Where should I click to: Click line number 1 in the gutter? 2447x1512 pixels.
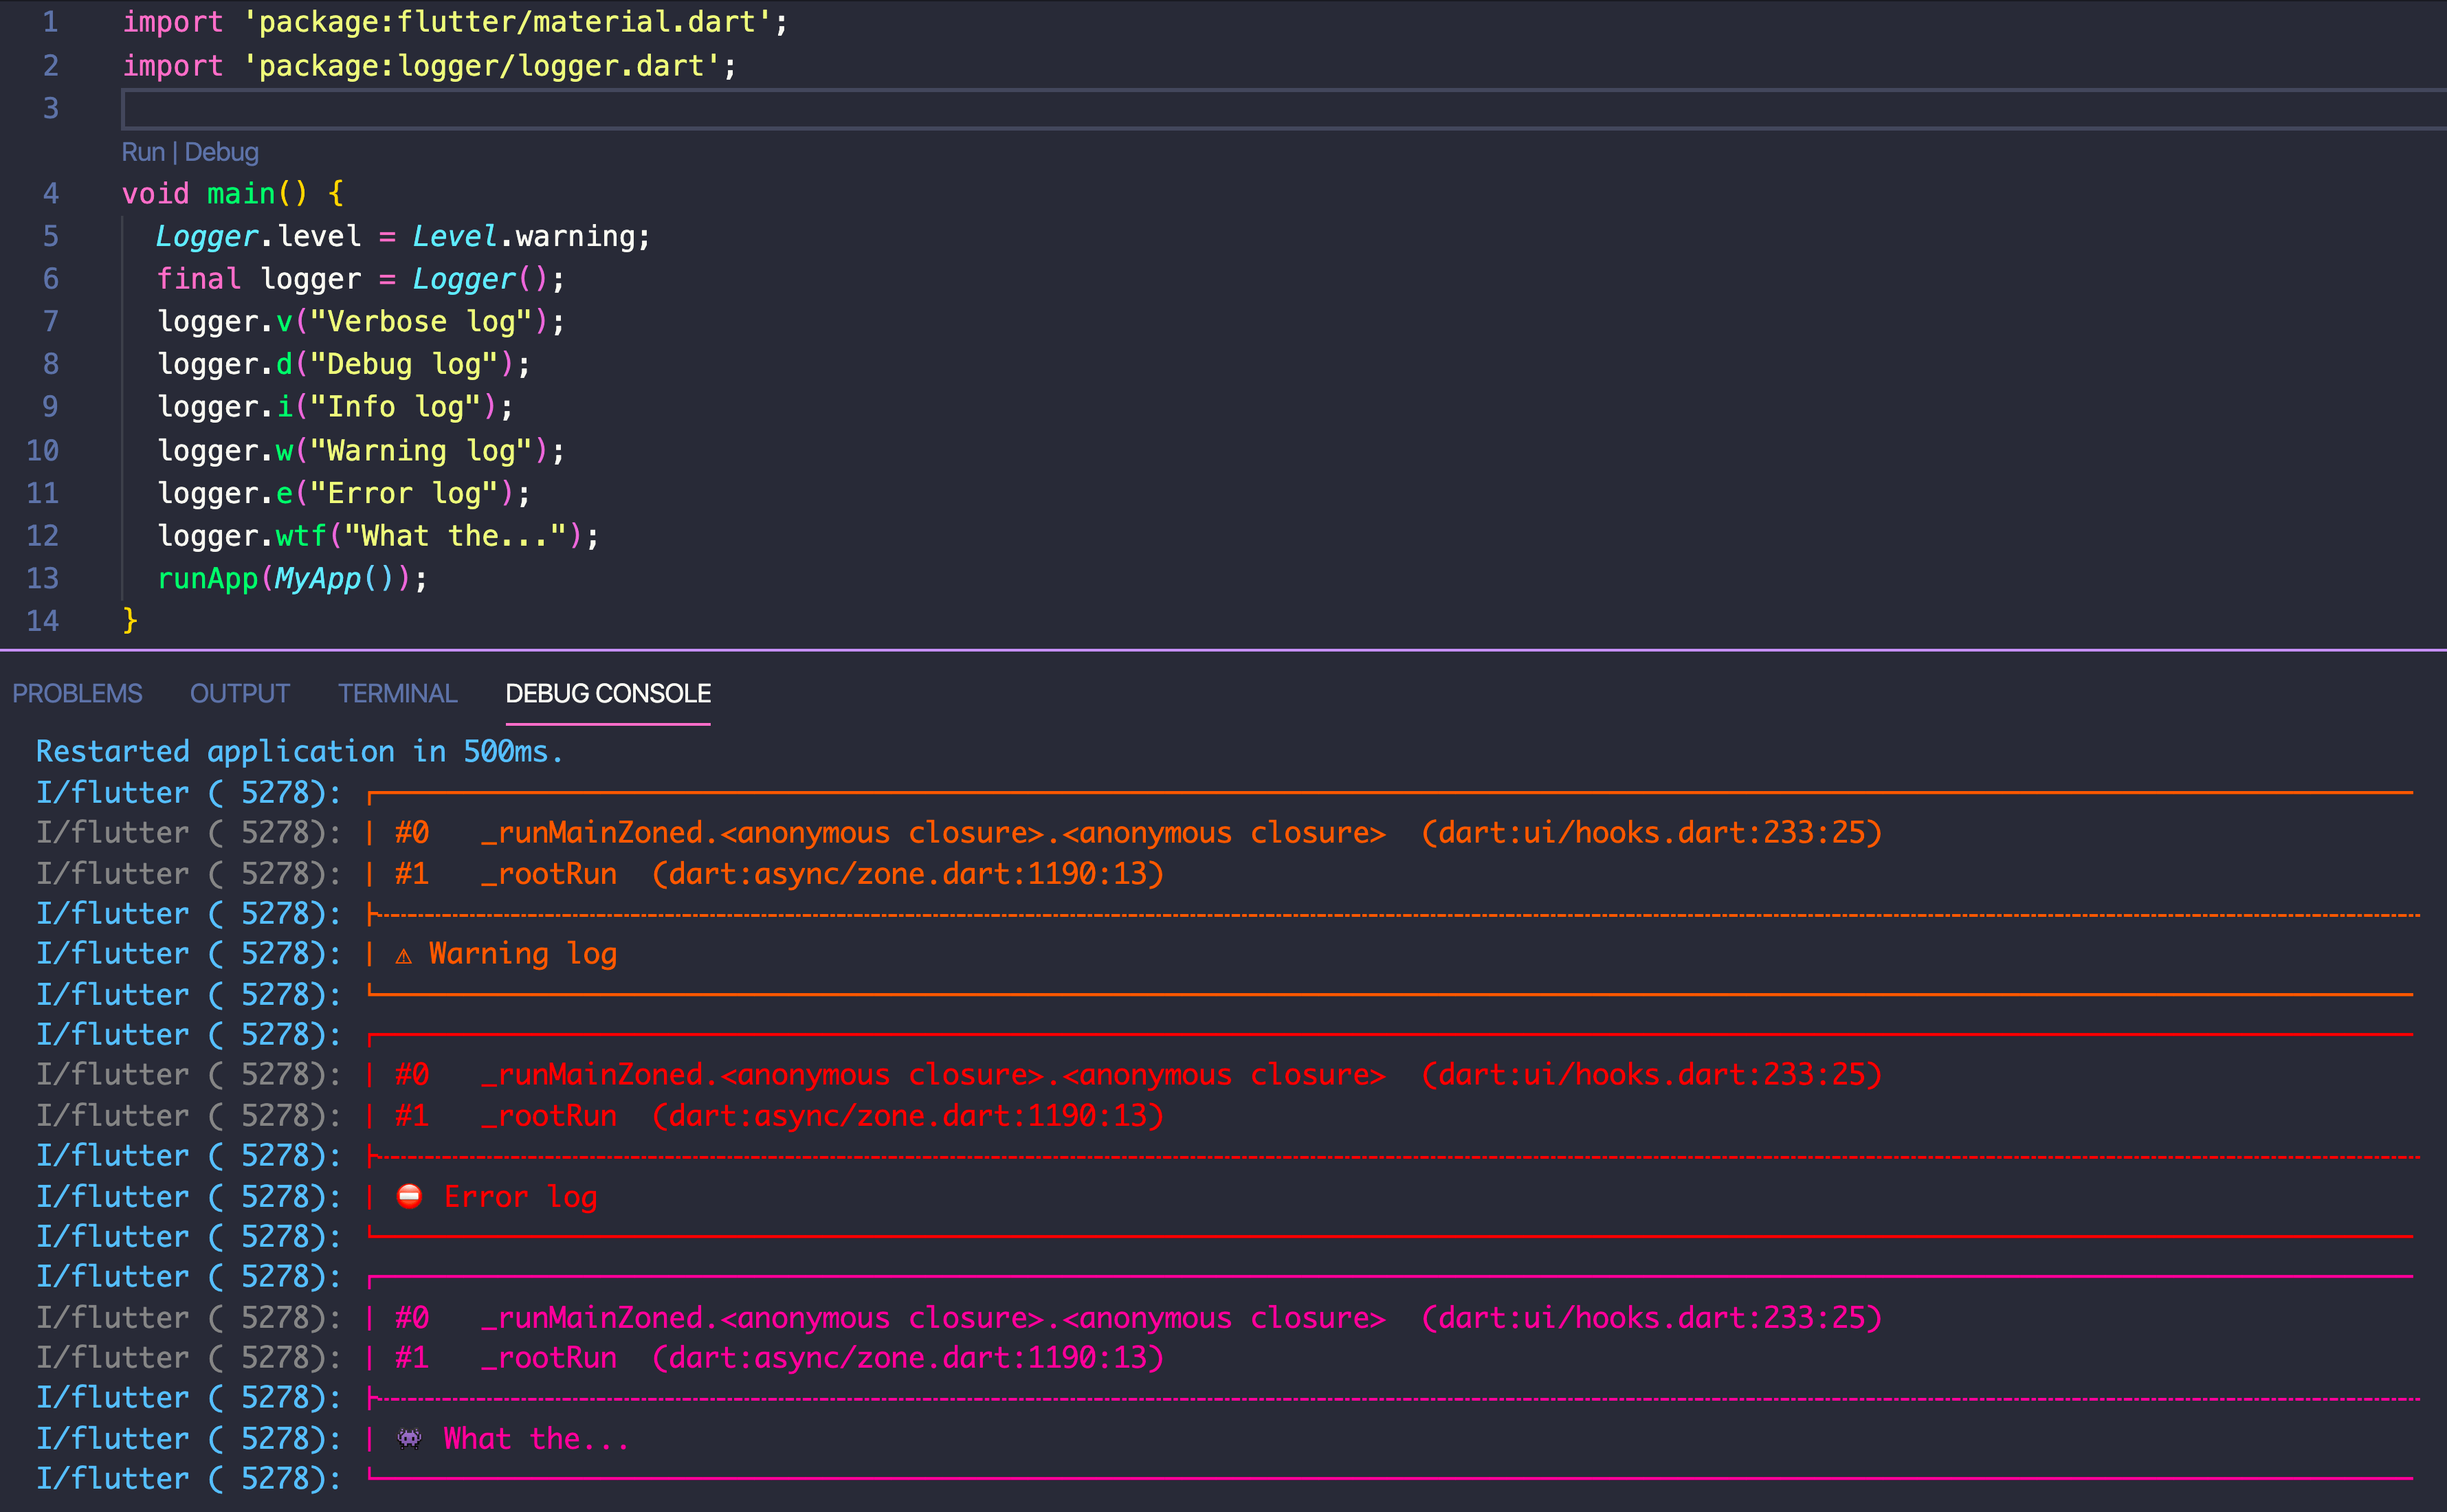tap(50, 22)
